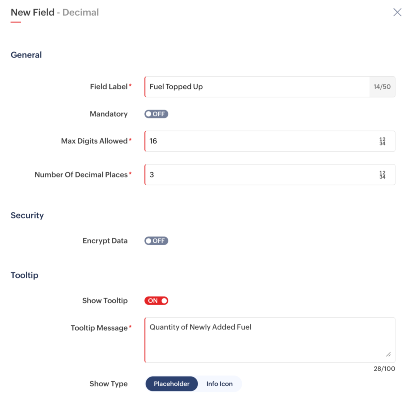Switch show type to Info Icon
This screenshot has width=415, height=414.
pos(220,384)
